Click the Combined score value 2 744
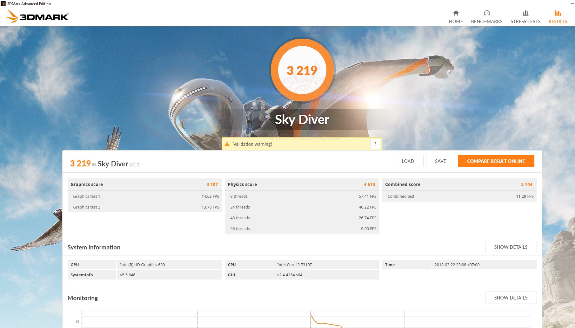This screenshot has height=328, width=575. pyautogui.click(x=527, y=184)
